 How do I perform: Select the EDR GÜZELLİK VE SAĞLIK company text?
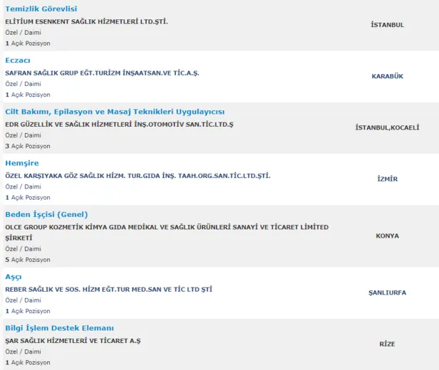point(119,124)
